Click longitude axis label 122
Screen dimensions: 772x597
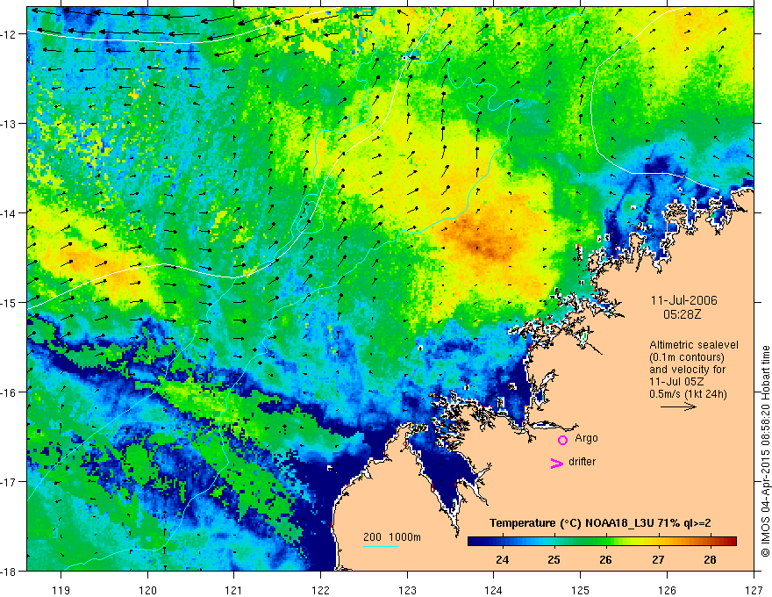point(320,590)
